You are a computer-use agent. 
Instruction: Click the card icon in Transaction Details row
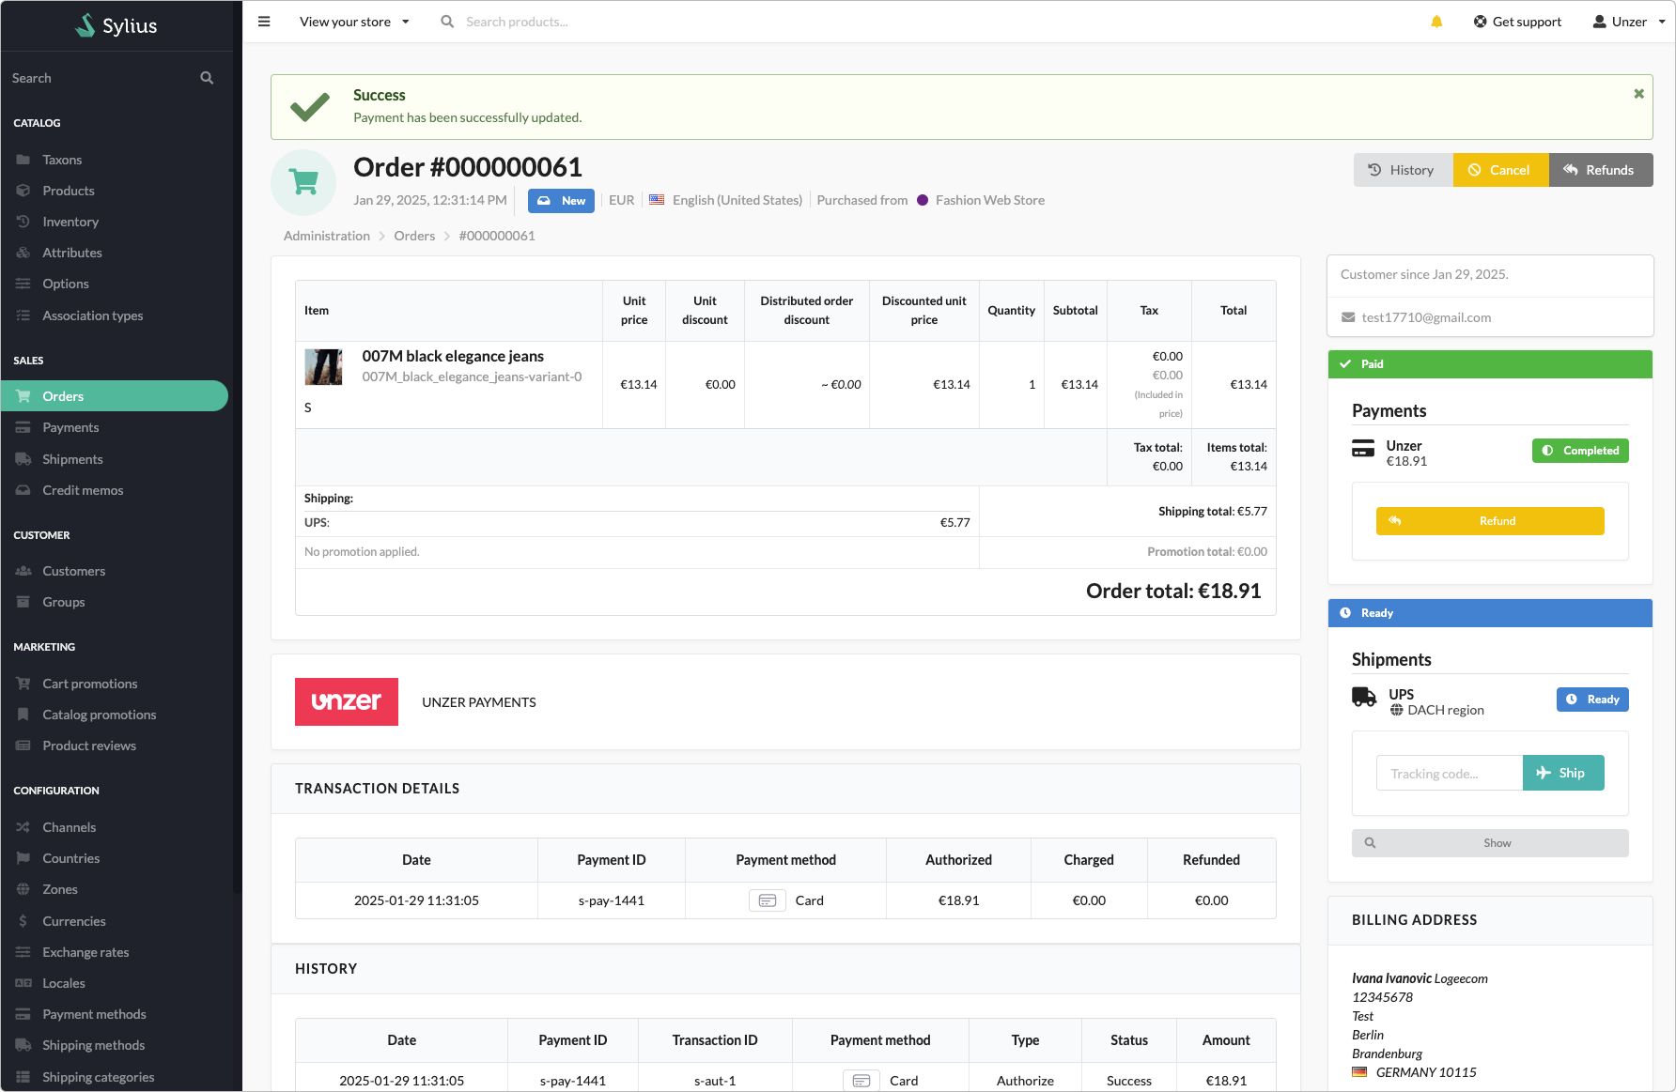(767, 900)
